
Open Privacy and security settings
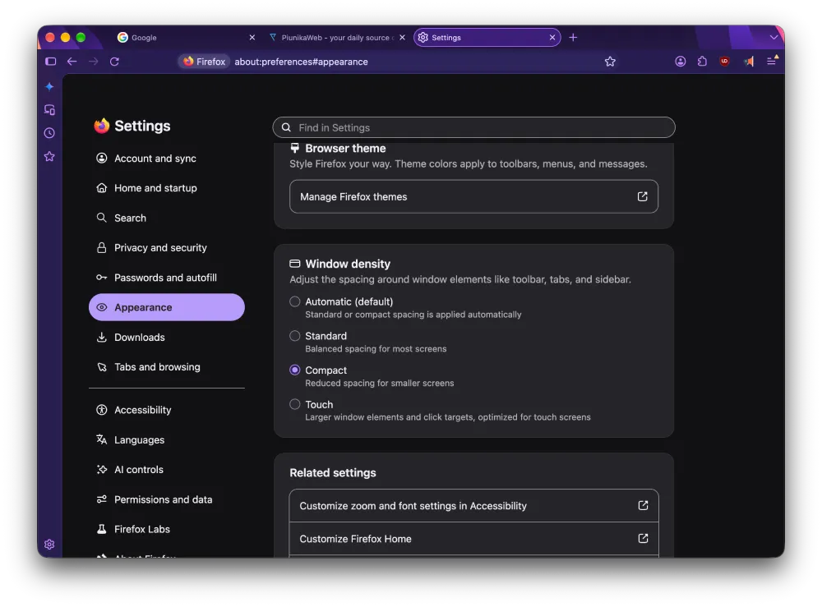point(167,248)
